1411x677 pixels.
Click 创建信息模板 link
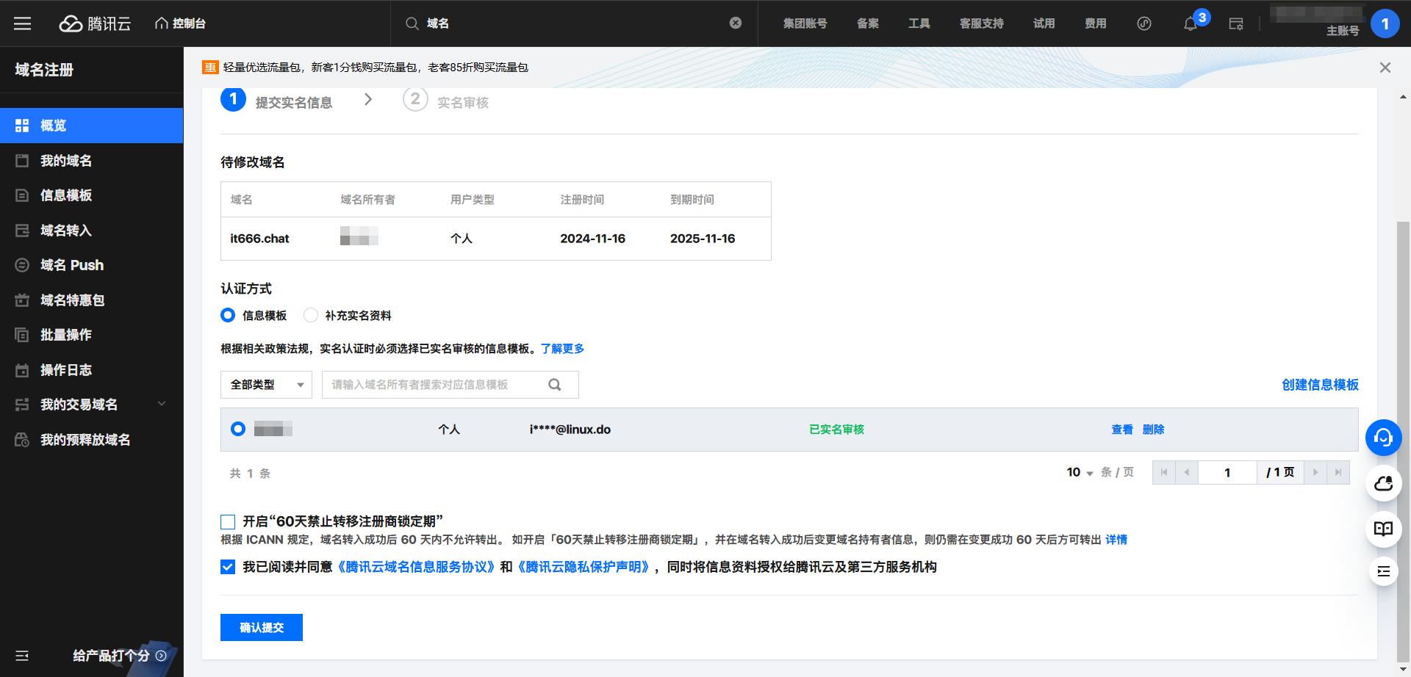point(1320,385)
